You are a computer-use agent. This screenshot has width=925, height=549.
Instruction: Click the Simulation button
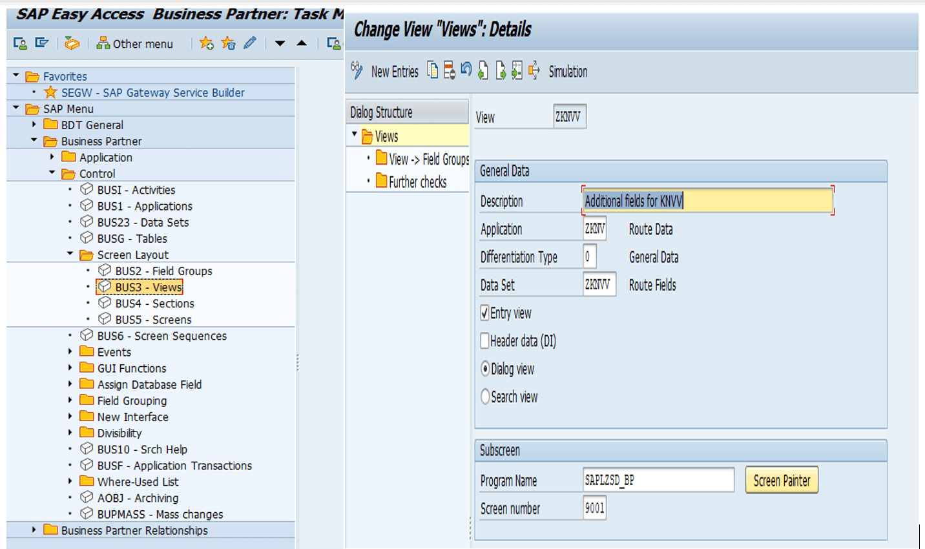point(568,71)
